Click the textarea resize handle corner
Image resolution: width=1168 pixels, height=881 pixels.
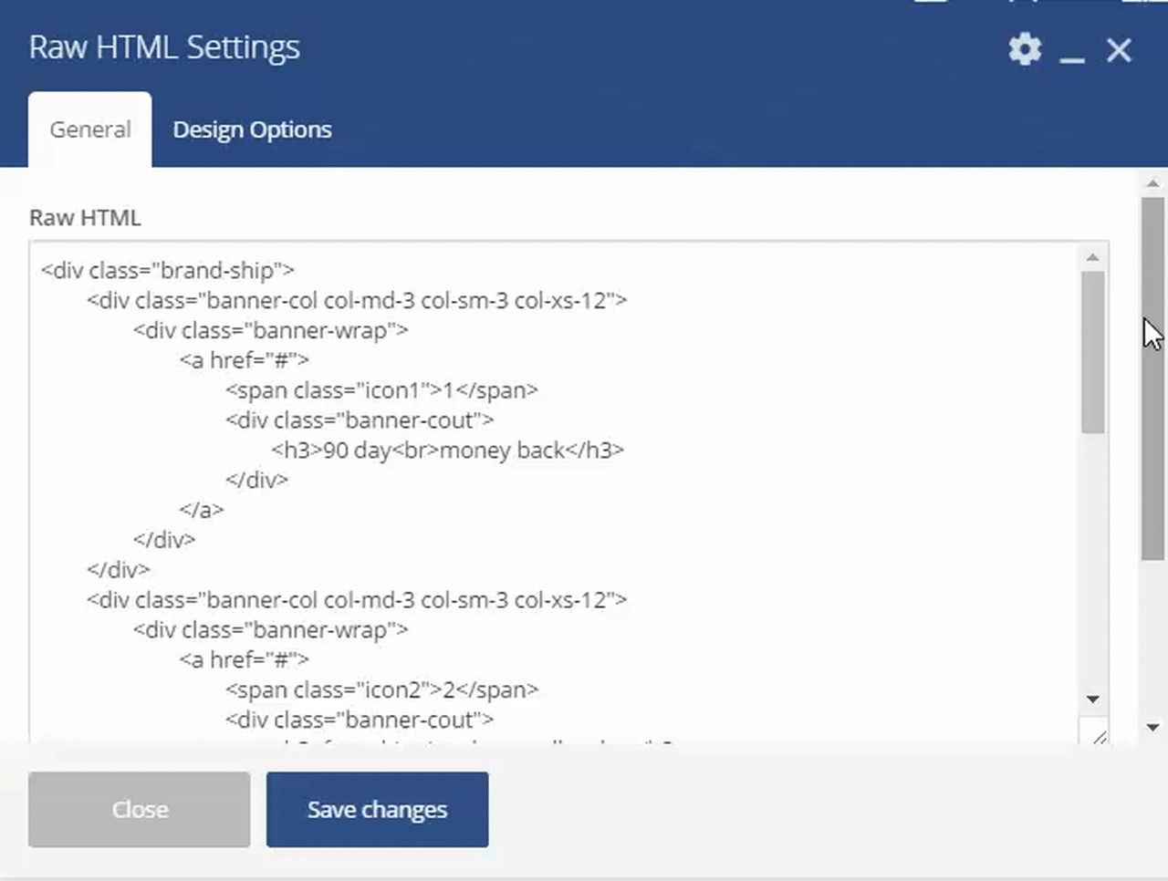1099,736
